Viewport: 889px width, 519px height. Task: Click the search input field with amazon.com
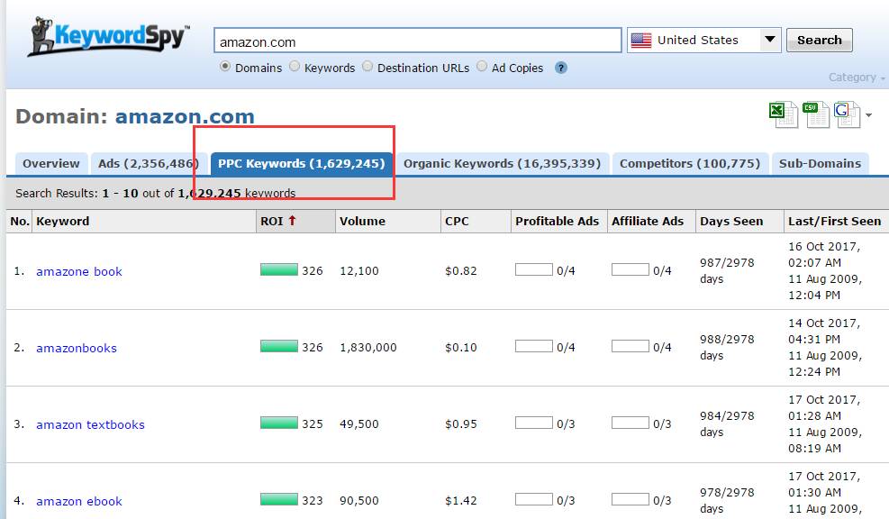point(417,41)
